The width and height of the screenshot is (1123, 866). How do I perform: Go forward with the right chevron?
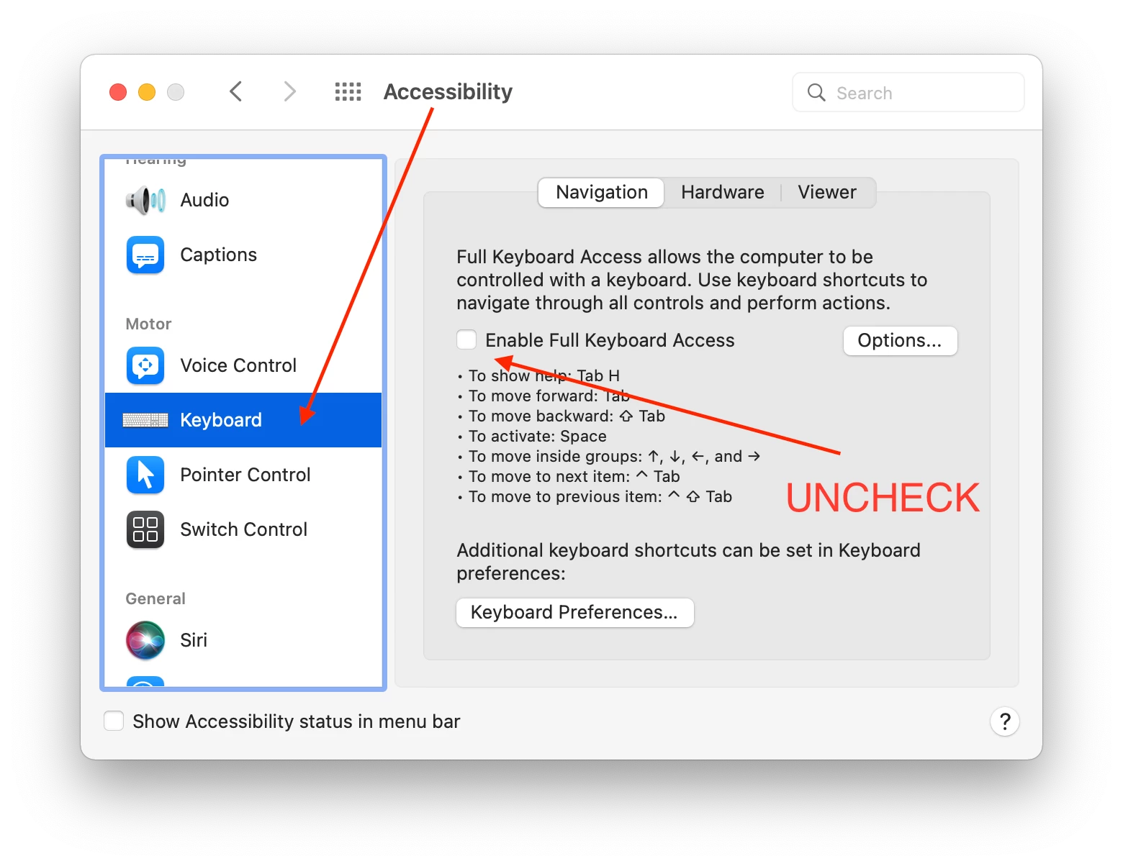tap(289, 91)
